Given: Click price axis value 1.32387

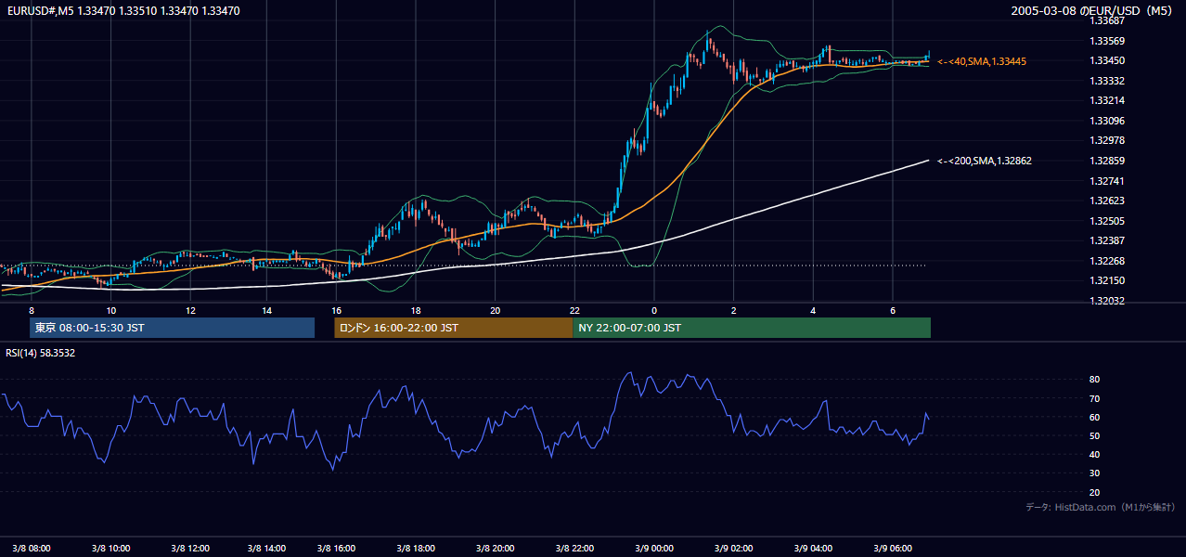Looking at the screenshot, I should [1107, 240].
